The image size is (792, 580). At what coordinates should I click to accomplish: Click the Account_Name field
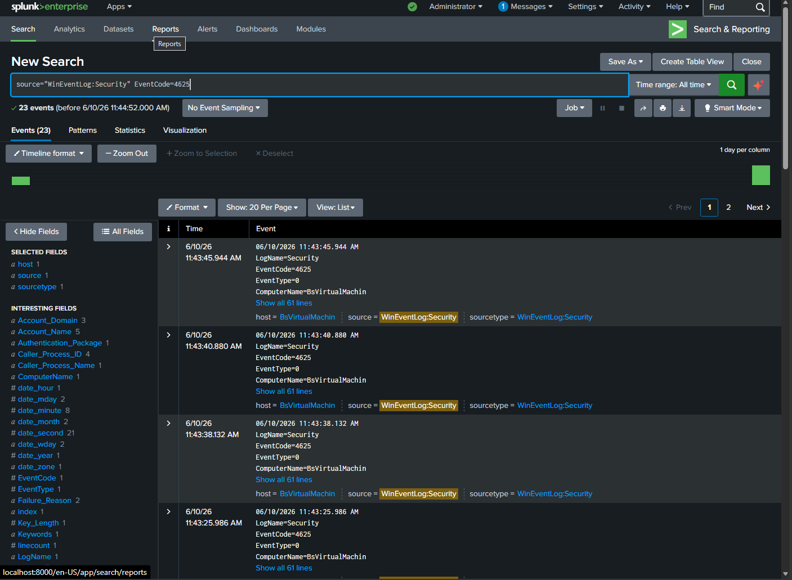(44, 332)
